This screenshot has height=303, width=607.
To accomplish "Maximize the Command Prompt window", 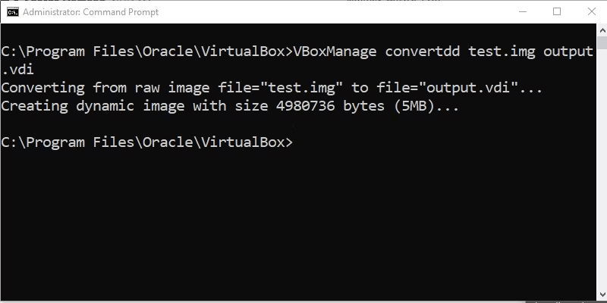I will 557,11.
